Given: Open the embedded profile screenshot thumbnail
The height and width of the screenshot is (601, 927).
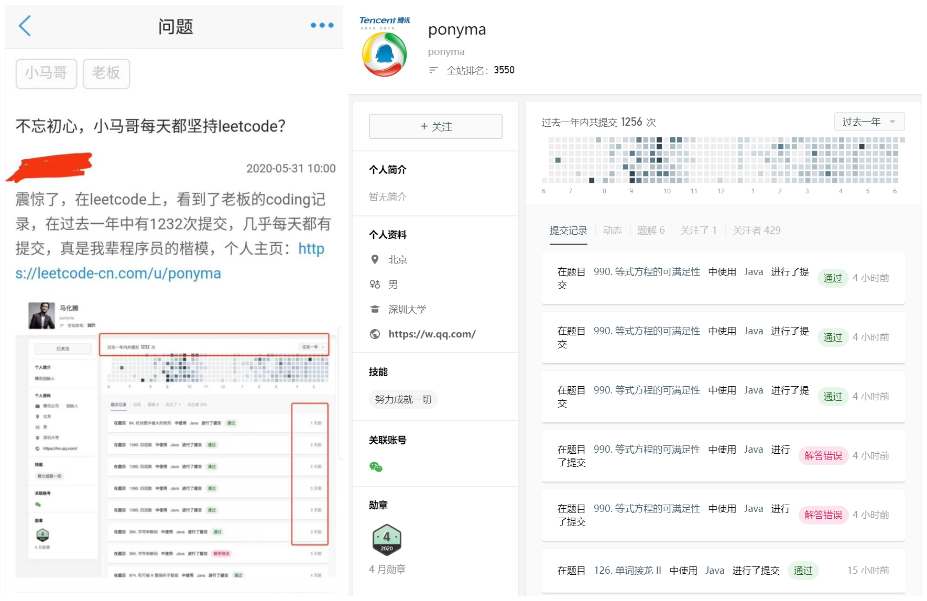Looking at the screenshot, I should (176, 439).
